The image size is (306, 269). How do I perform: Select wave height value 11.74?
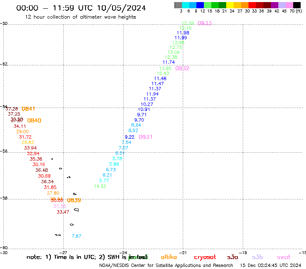click(169, 62)
